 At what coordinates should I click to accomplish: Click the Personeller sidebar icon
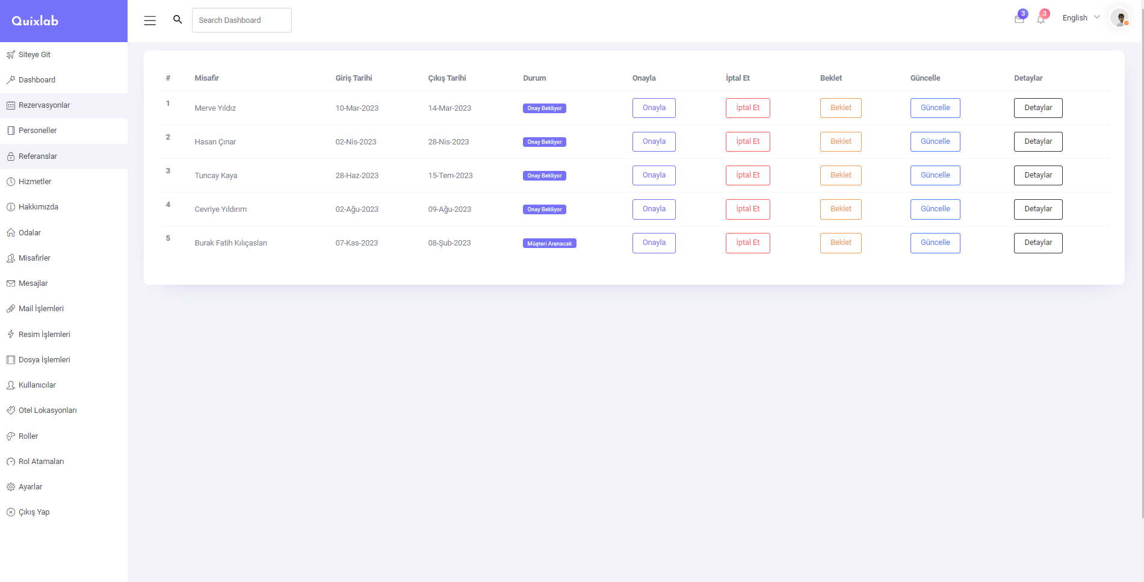click(x=11, y=131)
